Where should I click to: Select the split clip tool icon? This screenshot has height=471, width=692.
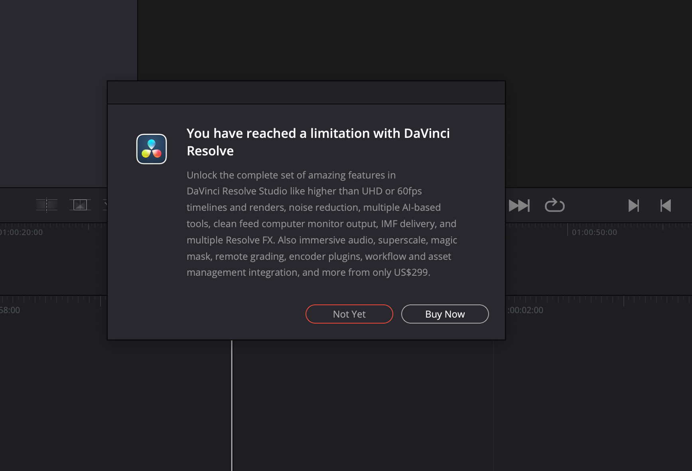point(47,205)
